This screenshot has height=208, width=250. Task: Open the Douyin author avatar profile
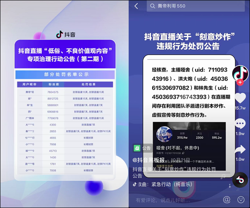click(240, 74)
